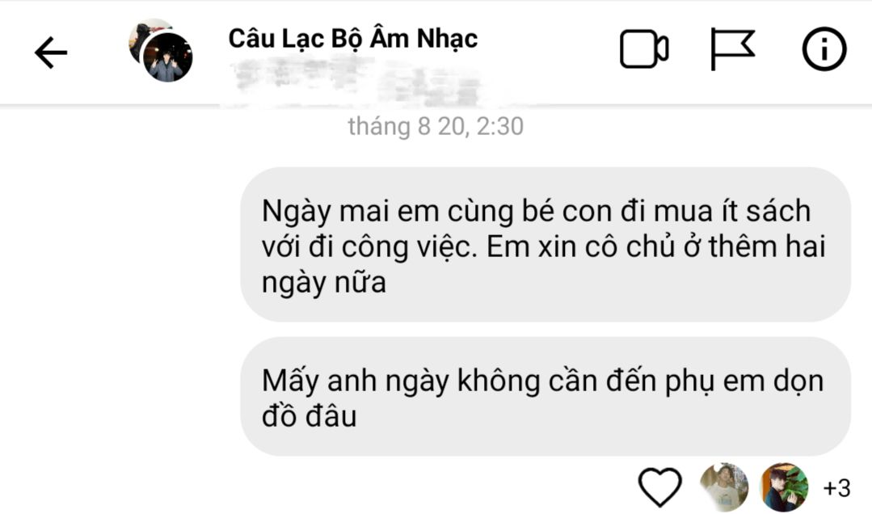View the seen-by avatar with green plant
The image size is (872, 514).
coord(784,487)
